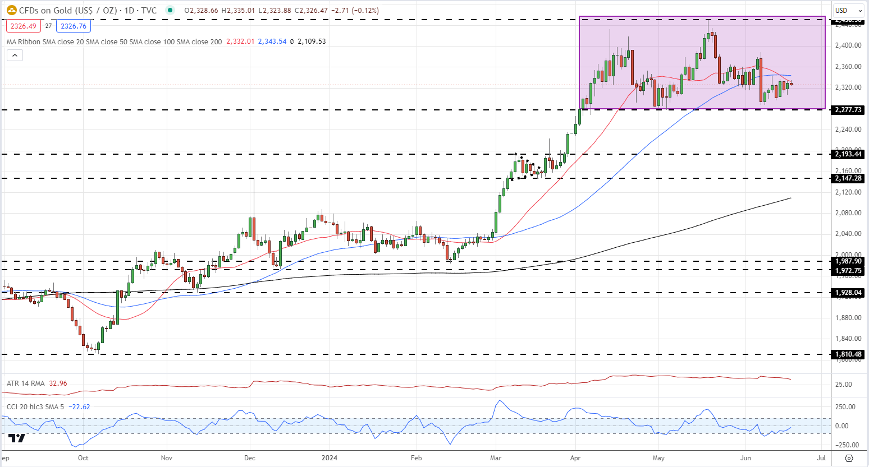Click the Dec label on time axis

click(249, 458)
